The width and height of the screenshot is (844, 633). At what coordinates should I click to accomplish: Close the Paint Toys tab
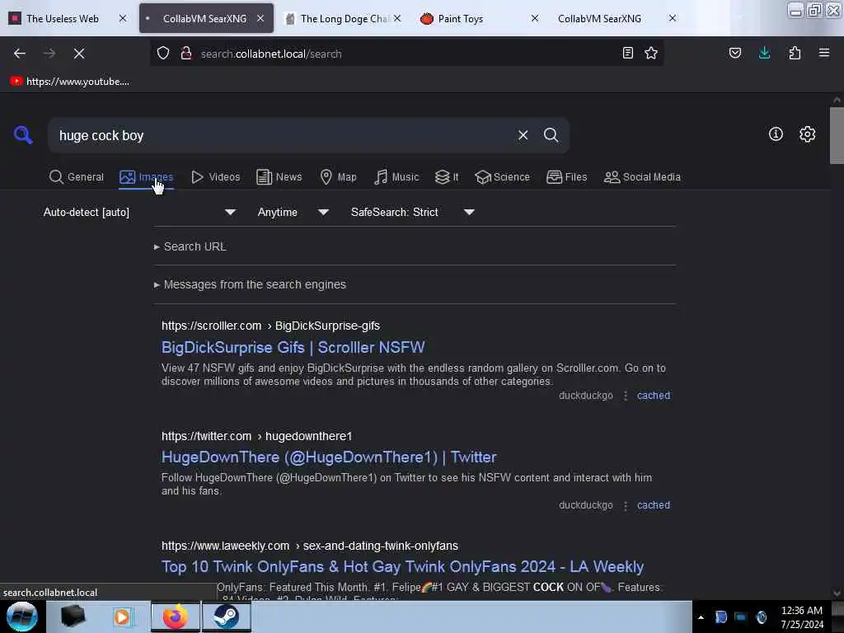[534, 18]
